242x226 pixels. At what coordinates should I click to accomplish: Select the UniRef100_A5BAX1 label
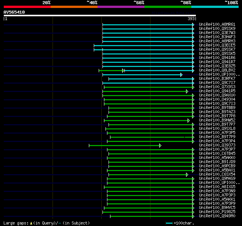pos(217,170)
